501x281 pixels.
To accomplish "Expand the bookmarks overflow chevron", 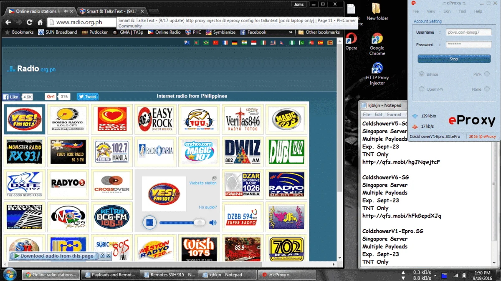I will click(291, 32).
